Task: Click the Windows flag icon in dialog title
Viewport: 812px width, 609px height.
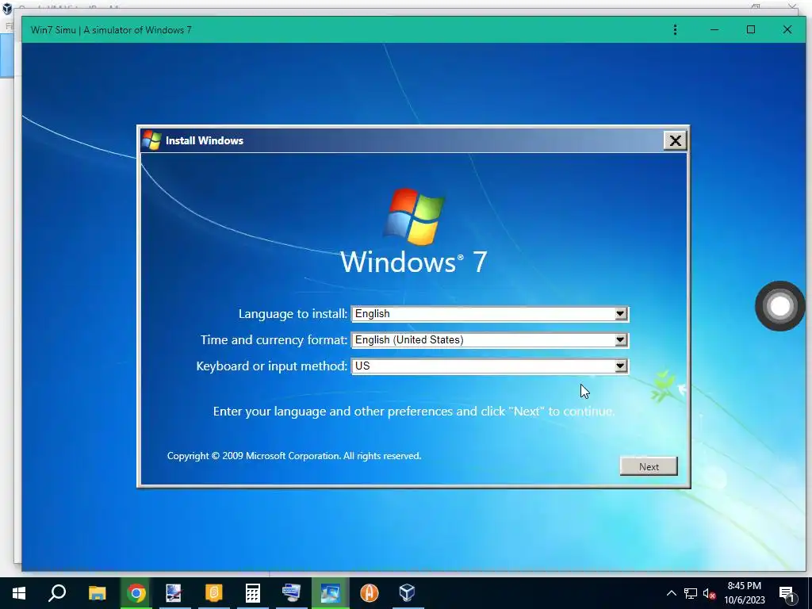Action: [151, 140]
